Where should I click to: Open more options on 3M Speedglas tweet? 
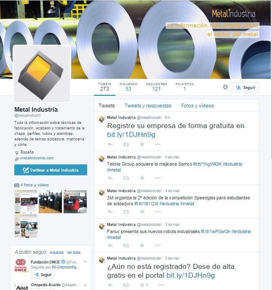coord(157,212)
